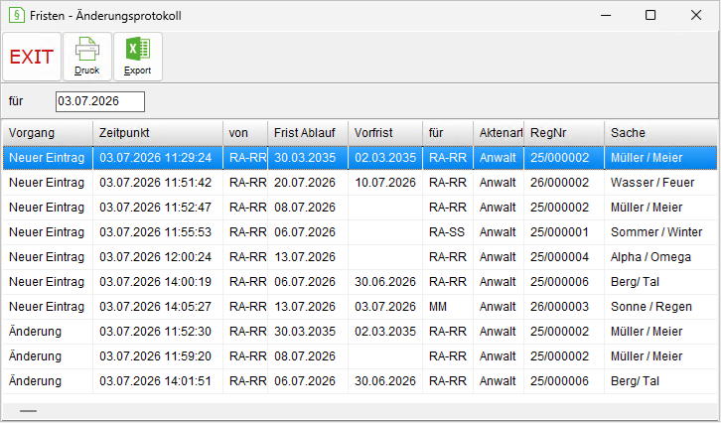Sort by RegNr column header
This screenshot has height=423, width=721.
click(x=564, y=133)
